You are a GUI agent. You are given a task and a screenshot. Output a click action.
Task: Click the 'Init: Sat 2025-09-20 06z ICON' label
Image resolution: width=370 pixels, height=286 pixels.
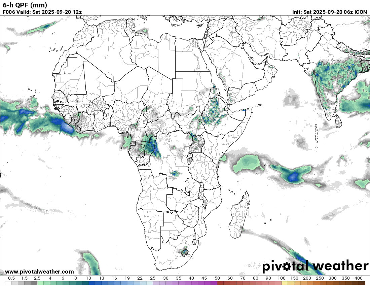[329, 12]
